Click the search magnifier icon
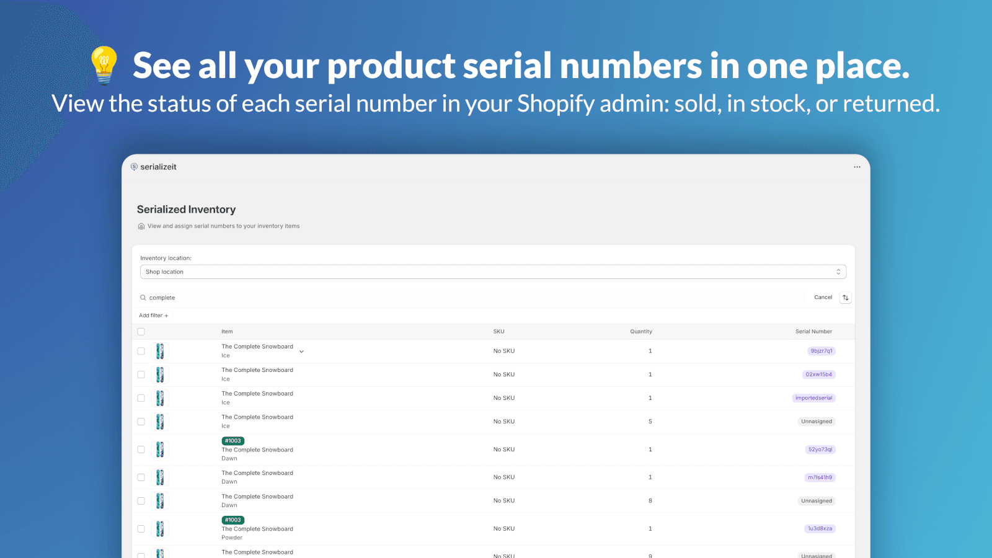992x558 pixels. (143, 298)
